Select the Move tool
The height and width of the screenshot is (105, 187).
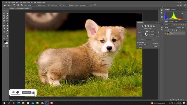tap(4, 11)
